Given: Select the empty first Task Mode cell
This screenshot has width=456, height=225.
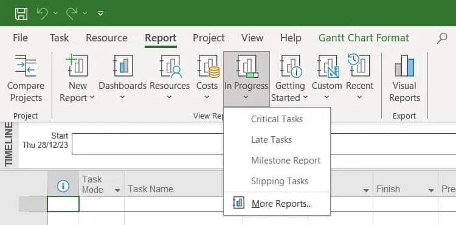Looking at the screenshot, I should click(102, 204).
